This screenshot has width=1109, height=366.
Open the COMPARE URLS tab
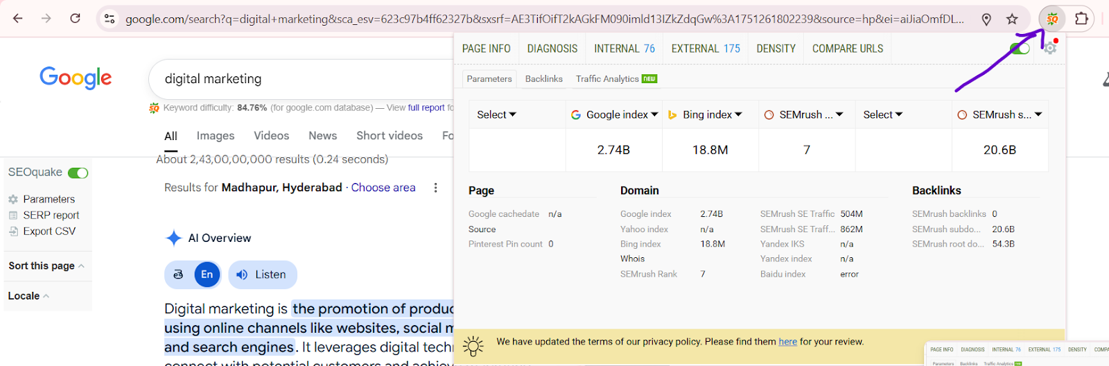[848, 49]
